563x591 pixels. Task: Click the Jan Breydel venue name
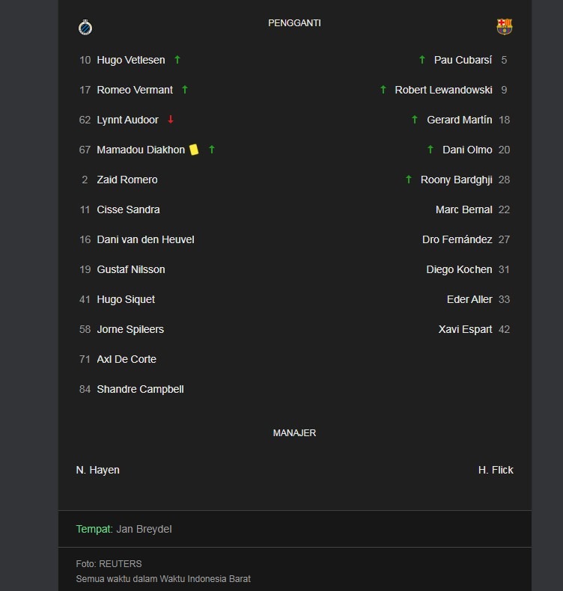(144, 529)
